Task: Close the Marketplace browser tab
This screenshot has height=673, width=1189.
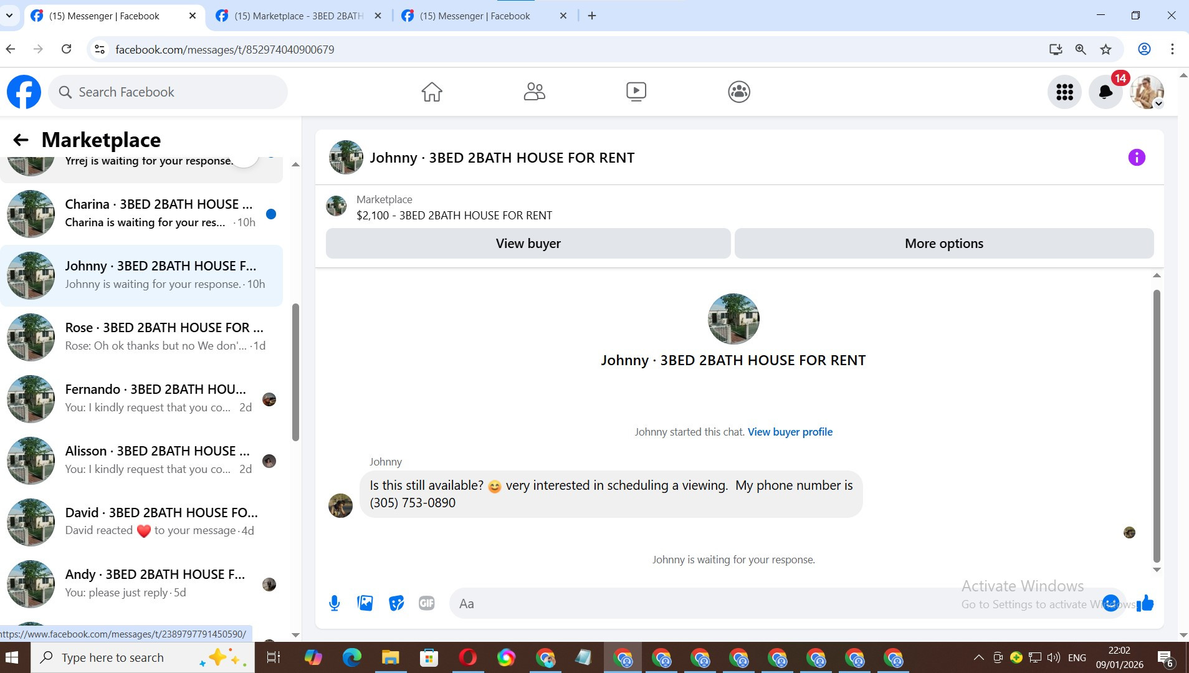Action: coord(378,16)
